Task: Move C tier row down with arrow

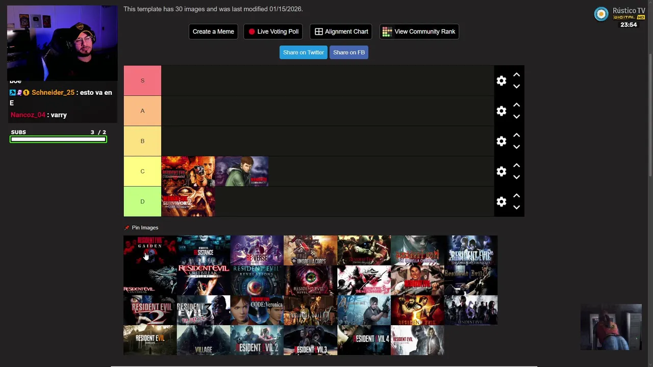Action: point(516,177)
